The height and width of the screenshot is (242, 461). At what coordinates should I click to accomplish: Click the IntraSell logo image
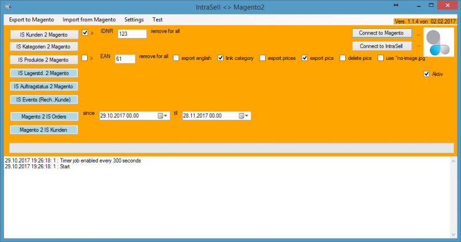tap(439, 42)
